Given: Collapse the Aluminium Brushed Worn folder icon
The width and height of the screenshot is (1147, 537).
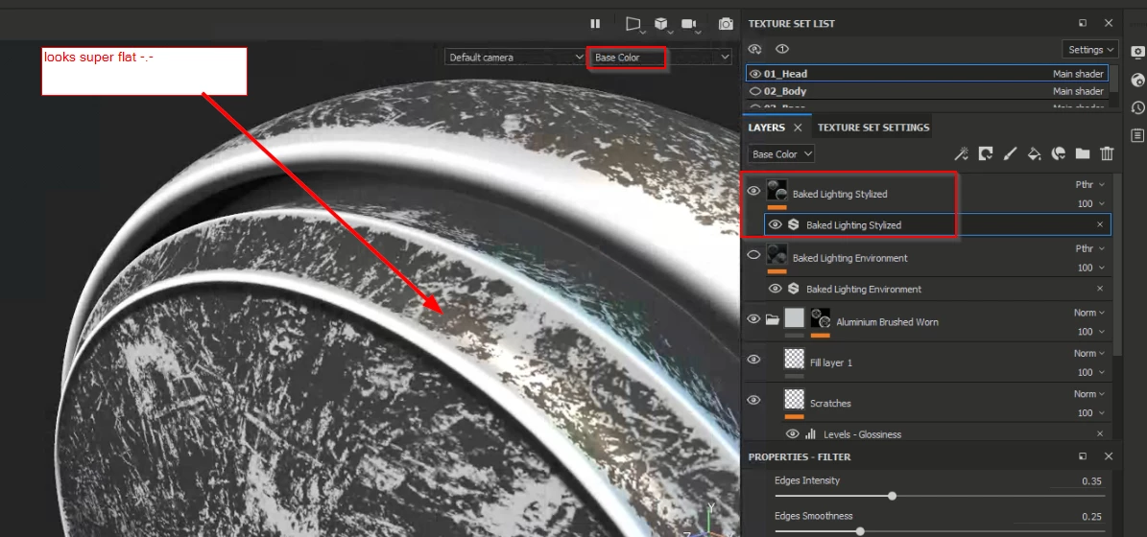Looking at the screenshot, I should pyautogui.click(x=772, y=319).
